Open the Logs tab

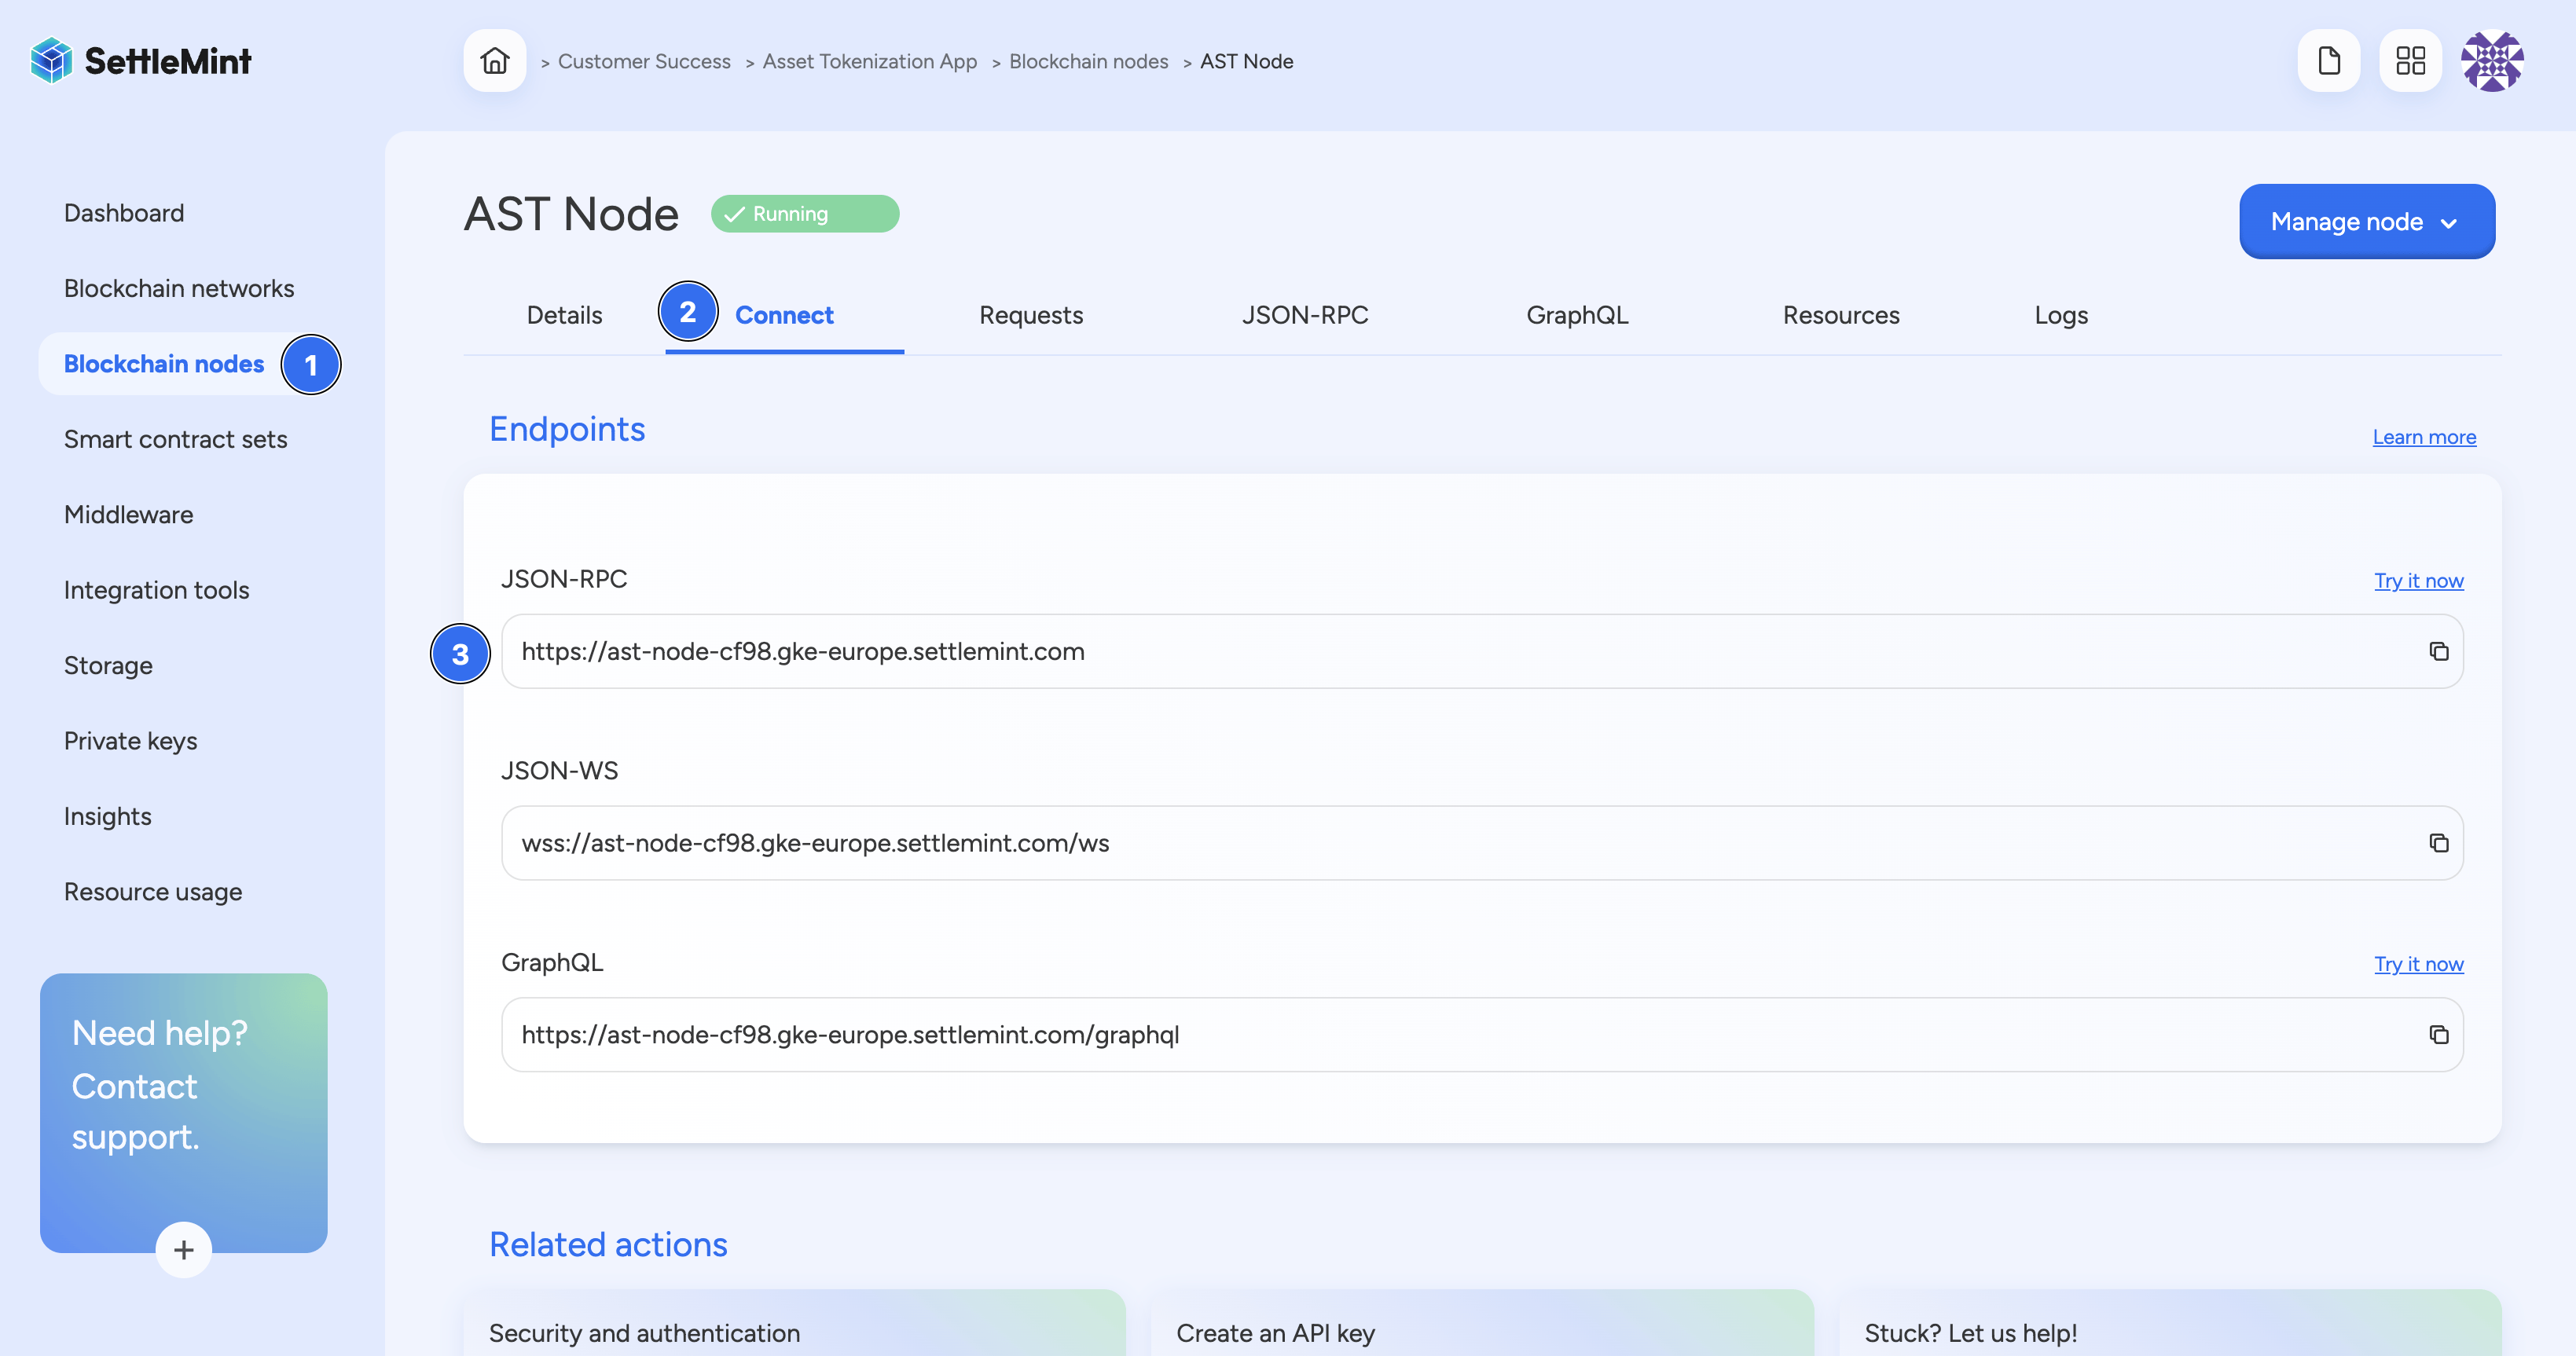[2061, 315]
